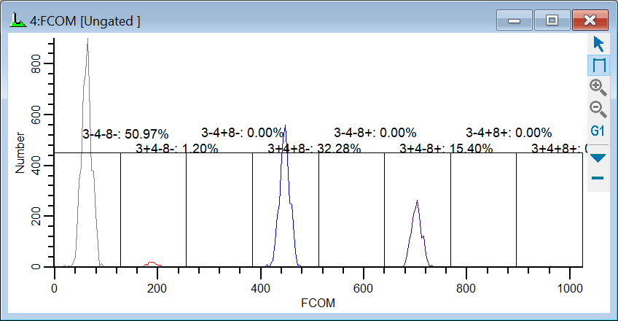This screenshot has width=618, height=321.
Task: Minimize the FCOM histogram window
Action: pyautogui.click(x=515, y=20)
